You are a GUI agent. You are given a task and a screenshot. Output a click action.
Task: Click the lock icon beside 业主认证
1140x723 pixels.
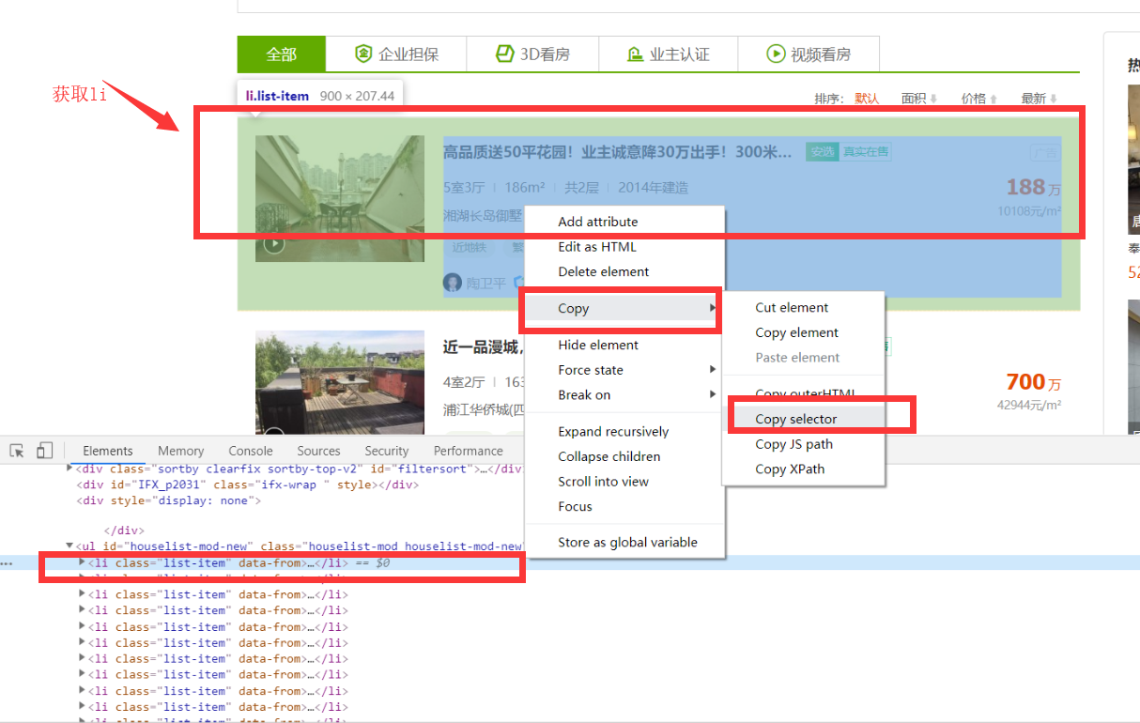(x=635, y=54)
